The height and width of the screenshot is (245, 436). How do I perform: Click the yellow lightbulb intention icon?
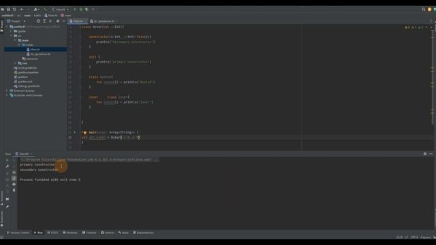pyautogui.click(x=84, y=133)
